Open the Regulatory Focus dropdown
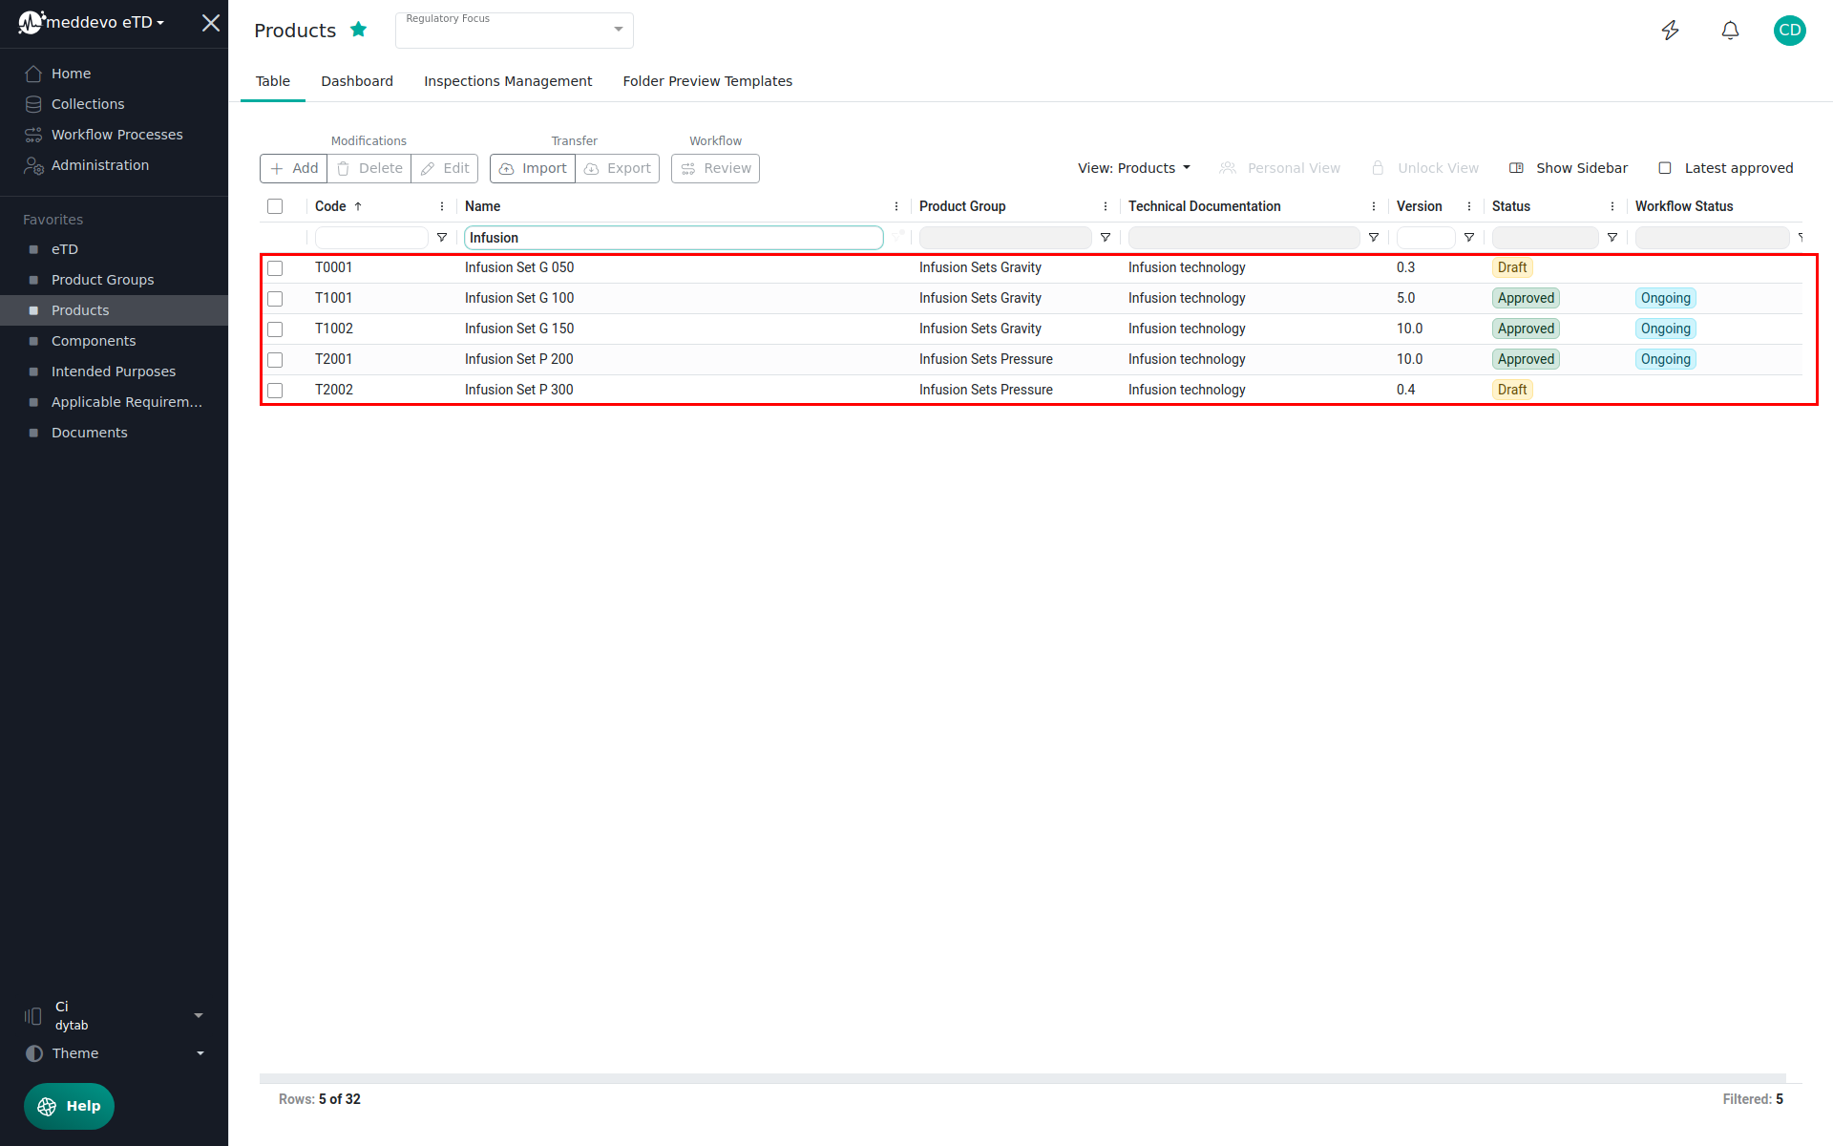1833x1146 pixels. (515, 31)
